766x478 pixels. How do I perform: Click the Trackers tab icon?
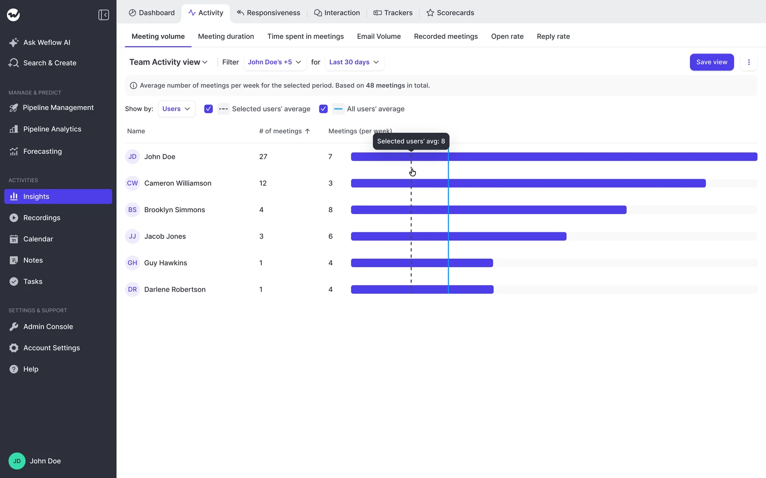coord(377,13)
